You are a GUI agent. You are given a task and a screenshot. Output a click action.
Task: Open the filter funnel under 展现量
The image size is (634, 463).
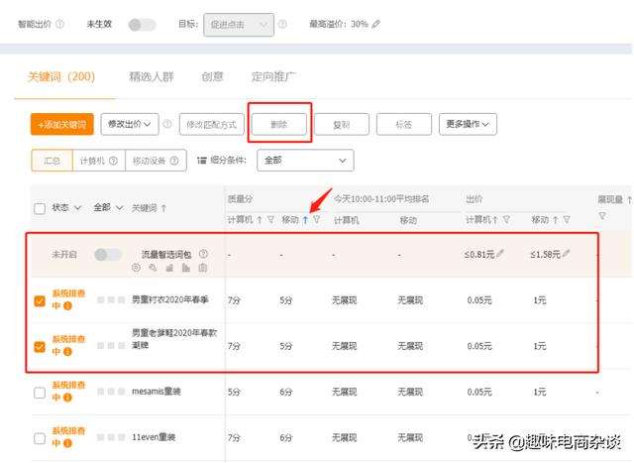pos(602,216)
